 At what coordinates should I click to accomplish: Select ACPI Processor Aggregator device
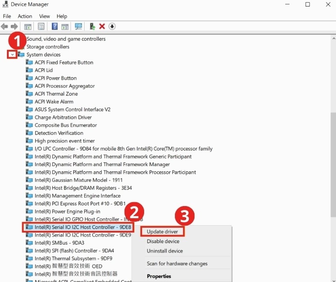click(65, 86)
